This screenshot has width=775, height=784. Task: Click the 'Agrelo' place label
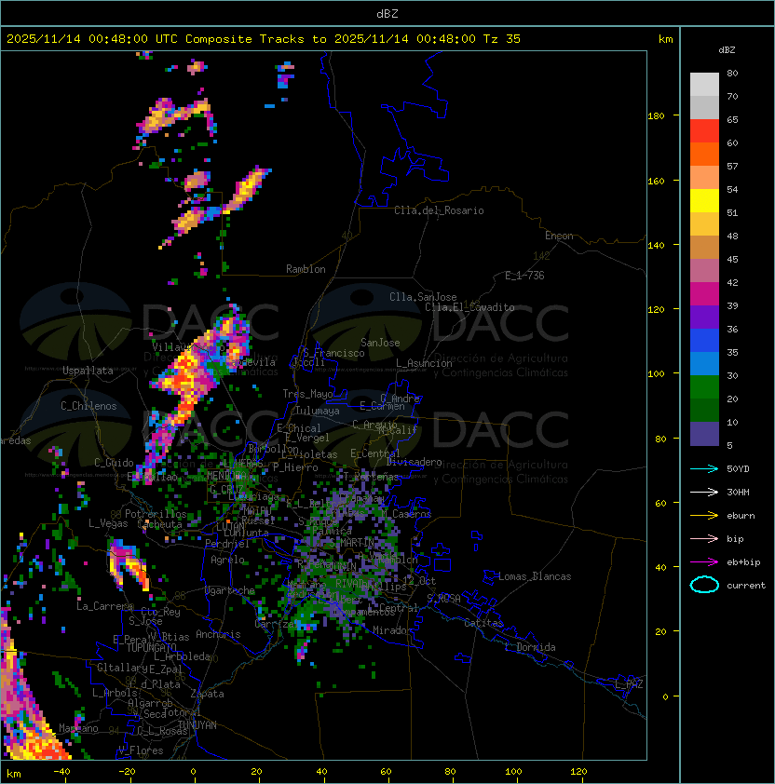[227, 560]
